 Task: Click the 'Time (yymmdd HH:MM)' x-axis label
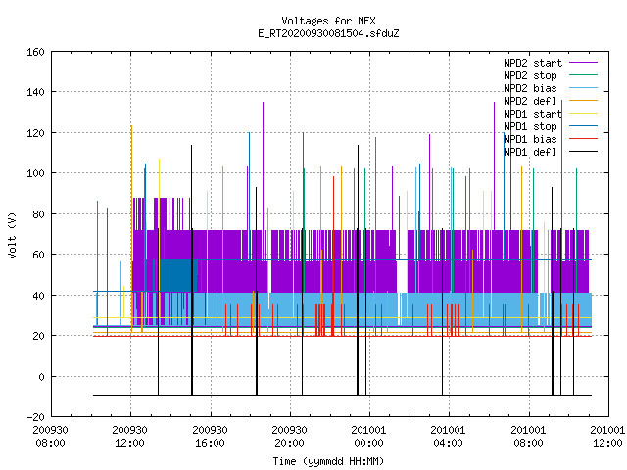(x=328, y=461)
